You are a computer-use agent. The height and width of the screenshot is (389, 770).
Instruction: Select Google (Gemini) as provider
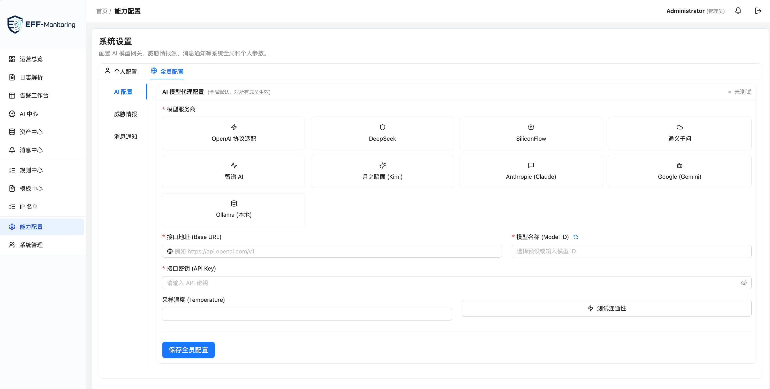point(680,171)
